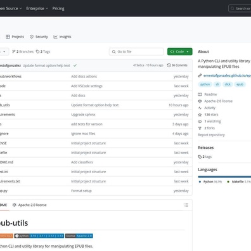Image resolution: width=251 pixels, height=251 pixels.
Task: Open the Pricing page
Action: pos(58,8)
